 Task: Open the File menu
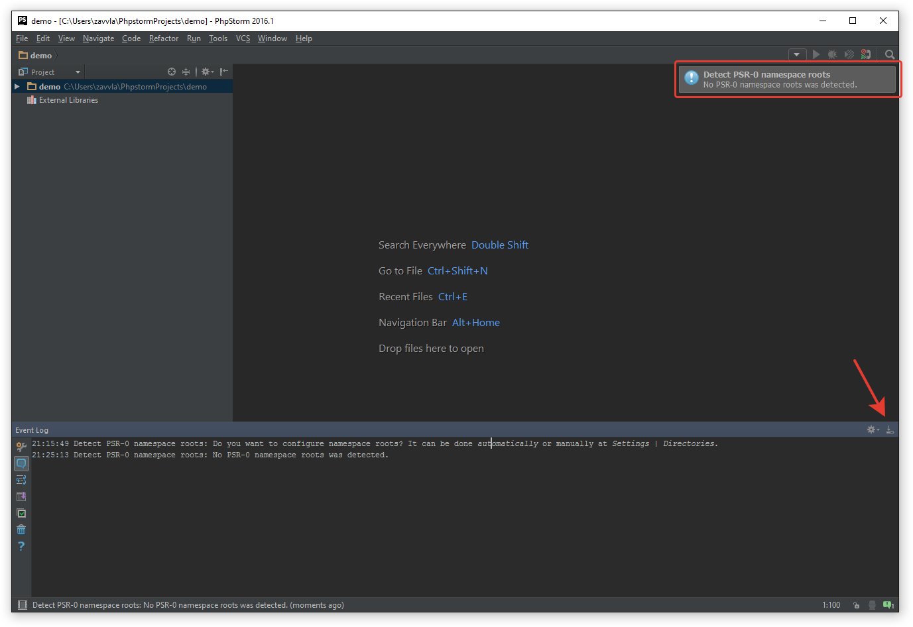[x=22, y=38]
